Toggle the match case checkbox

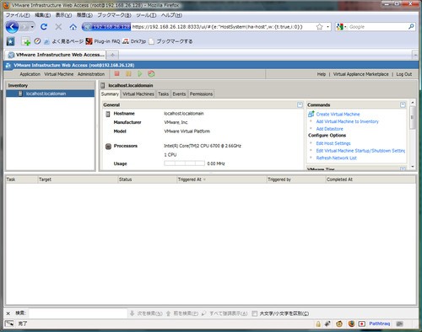click(x=255, y=313)
